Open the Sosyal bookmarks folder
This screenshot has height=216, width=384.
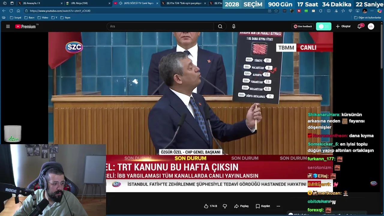pyautogui.click(x=16, y=18)
